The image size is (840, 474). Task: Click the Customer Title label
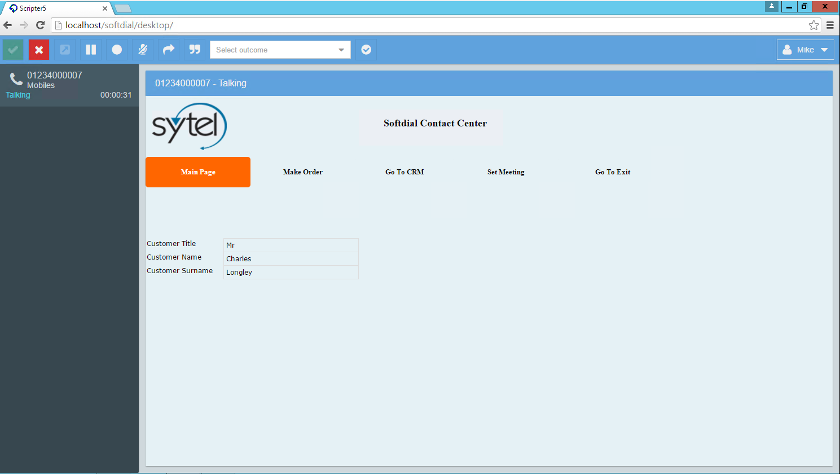click(171, 244)
